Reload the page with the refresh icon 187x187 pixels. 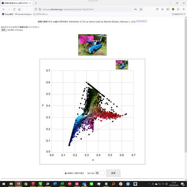(x=14, y=9)
